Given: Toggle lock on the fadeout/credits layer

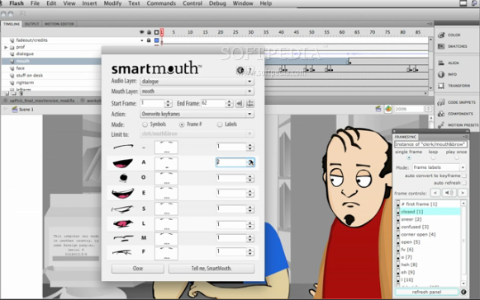Looking at the screenshot, I should pos(149,40).
